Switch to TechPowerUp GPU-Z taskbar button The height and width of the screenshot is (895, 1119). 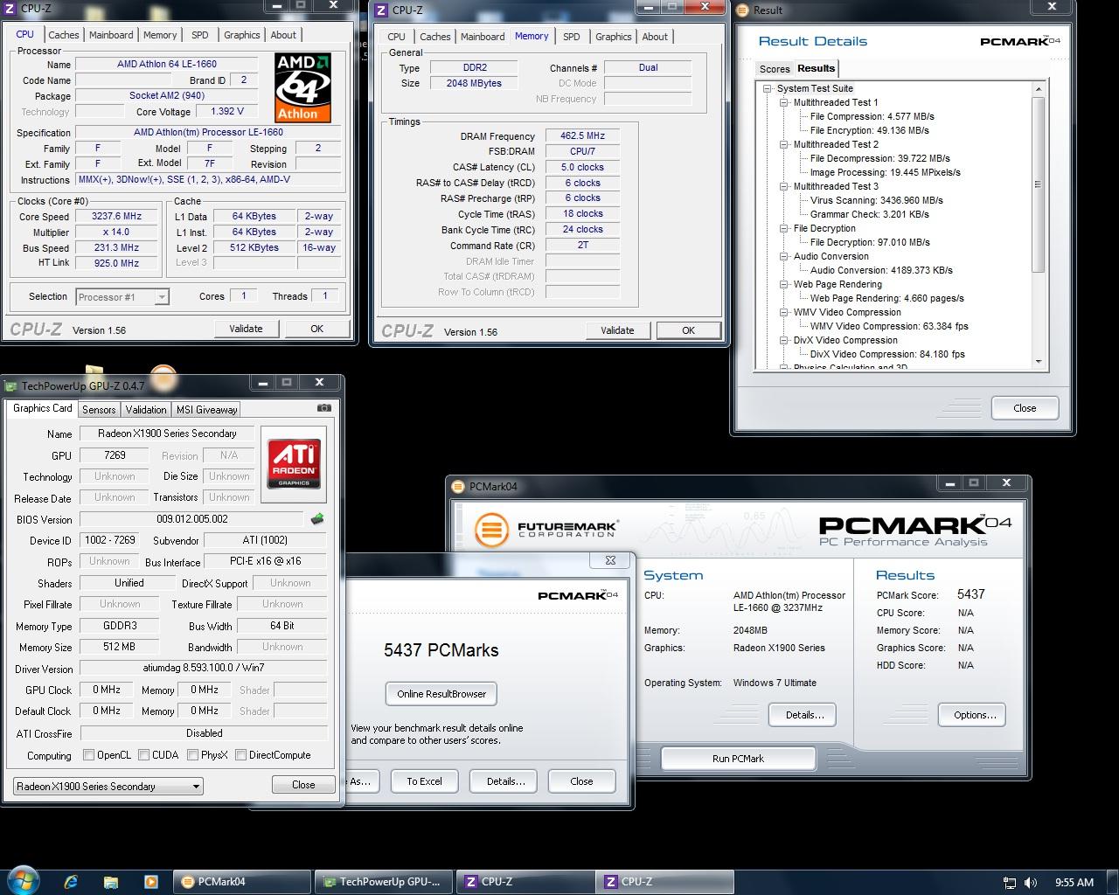click(x=384, y=882)
